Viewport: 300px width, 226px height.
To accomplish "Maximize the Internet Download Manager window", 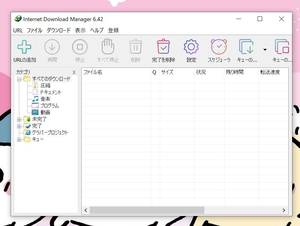I will coord(260,19).
